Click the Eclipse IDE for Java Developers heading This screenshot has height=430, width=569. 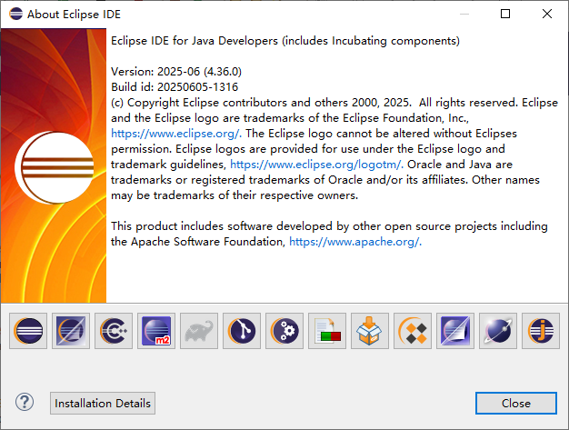pyautogui.click(x=285, y=41)
